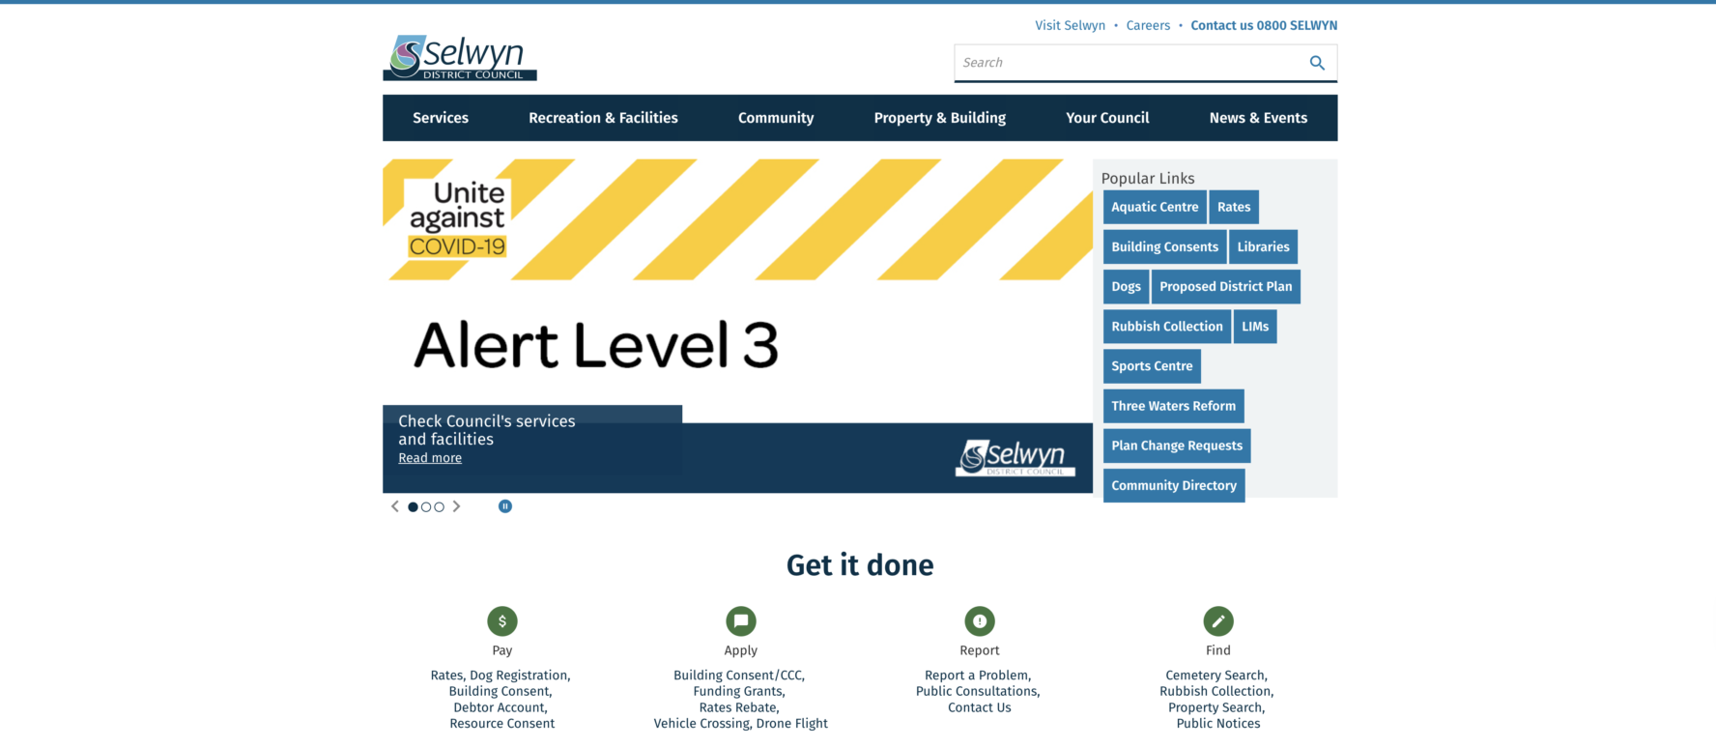Click Read more on the banner
1716x748 pixels.
430,458
